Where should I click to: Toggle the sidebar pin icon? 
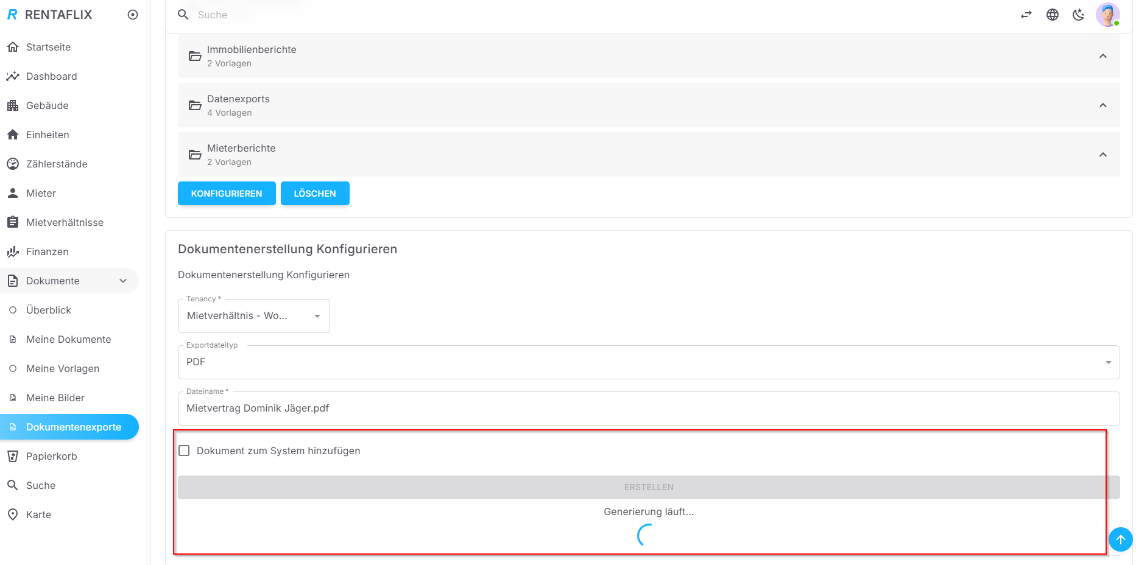[x=133, y=15]
